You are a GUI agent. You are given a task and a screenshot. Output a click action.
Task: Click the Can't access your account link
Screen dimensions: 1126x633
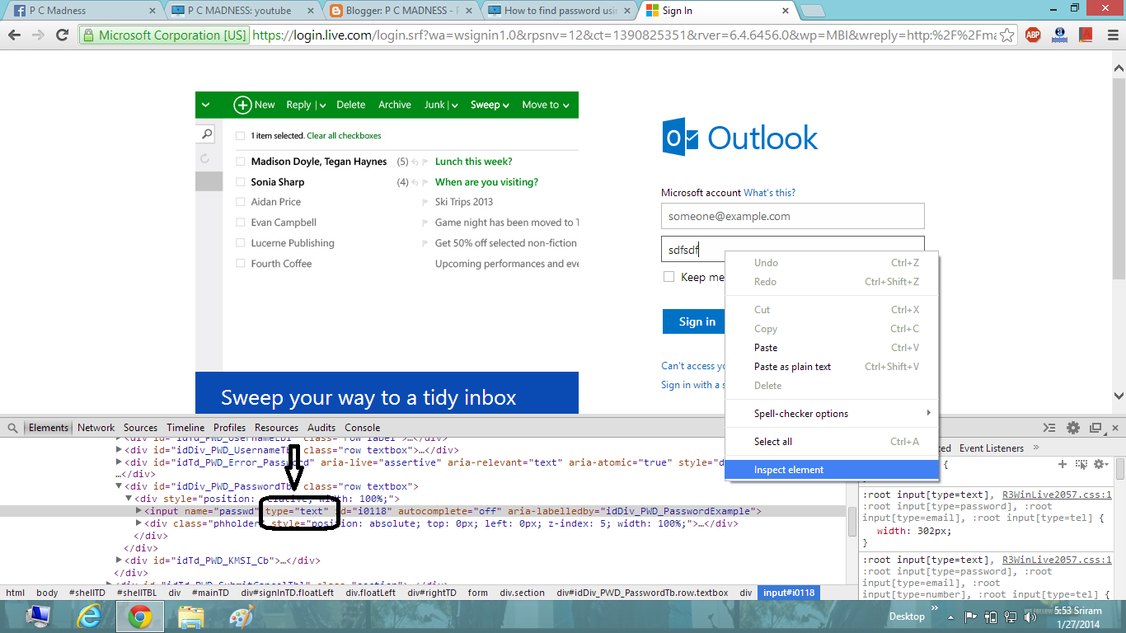(693, 366)
